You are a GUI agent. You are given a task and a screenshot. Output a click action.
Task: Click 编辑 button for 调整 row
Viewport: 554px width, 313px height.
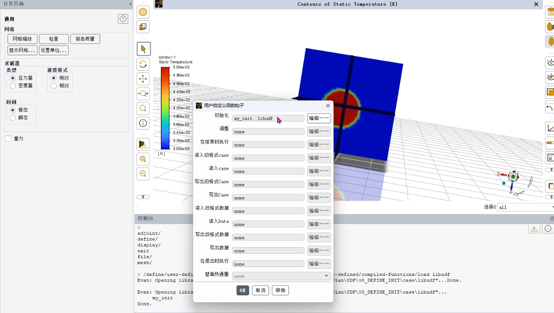point(319,132)
